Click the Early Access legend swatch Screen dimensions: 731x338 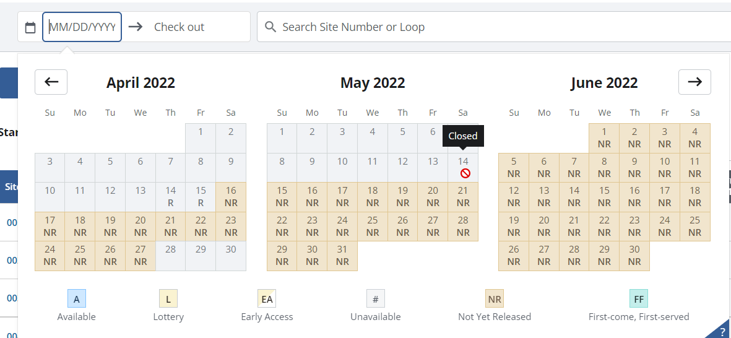(267, 299)
